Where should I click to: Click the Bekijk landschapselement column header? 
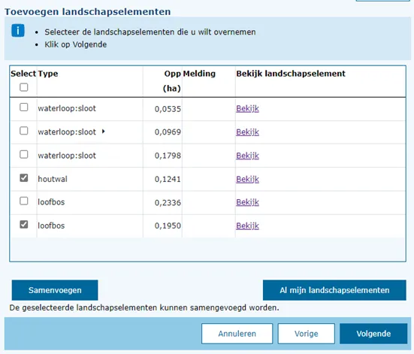point(291,74)
